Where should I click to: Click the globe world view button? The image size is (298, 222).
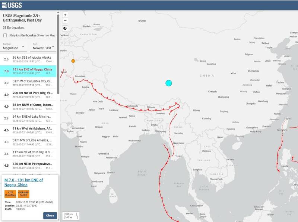click(65, 28)
